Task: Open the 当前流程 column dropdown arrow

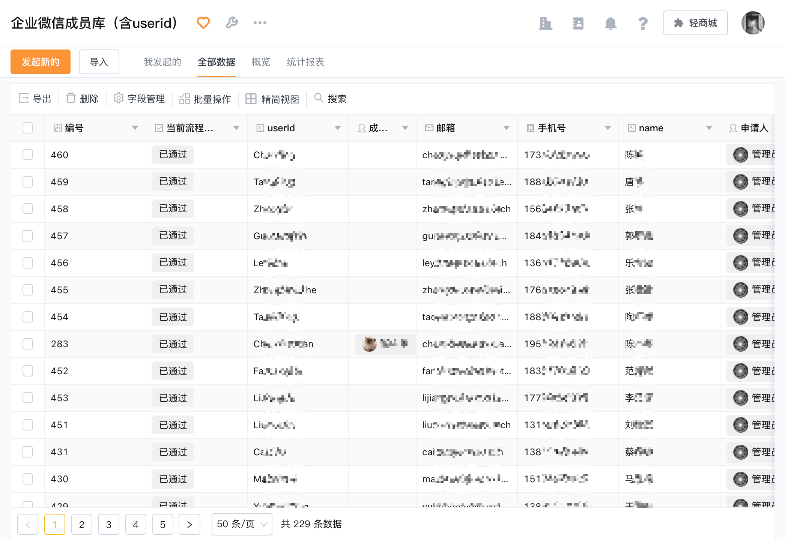Action: (236, 128)
